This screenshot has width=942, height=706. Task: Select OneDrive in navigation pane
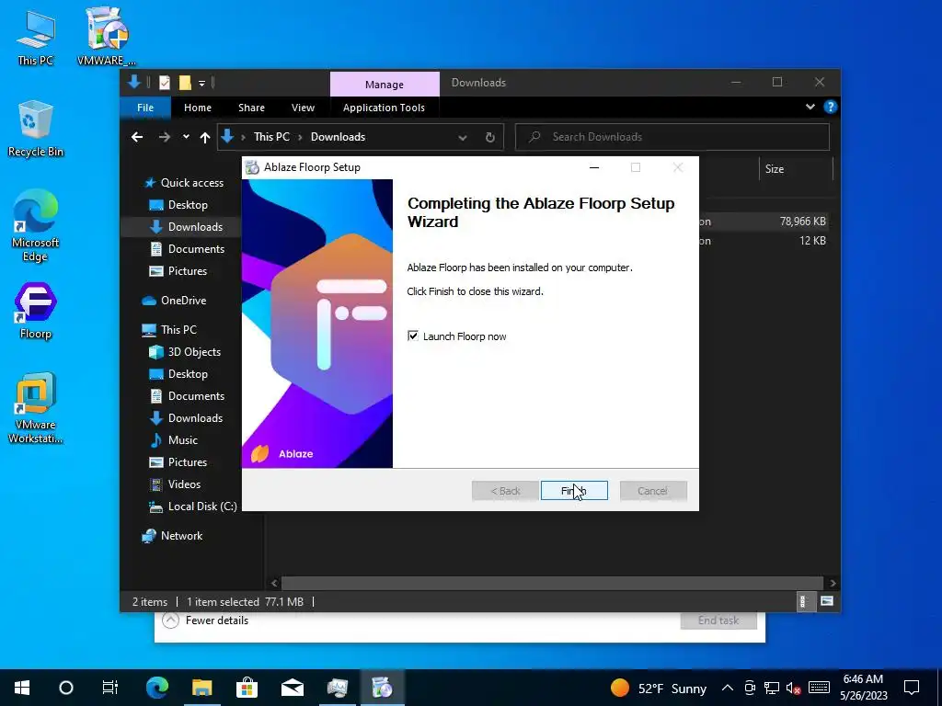coord(183,301)
